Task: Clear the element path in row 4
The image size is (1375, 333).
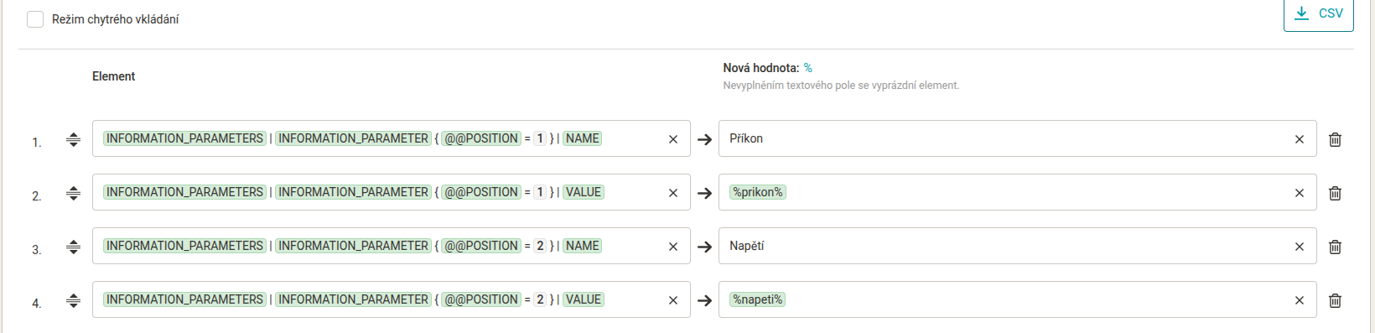Action: 673,300
